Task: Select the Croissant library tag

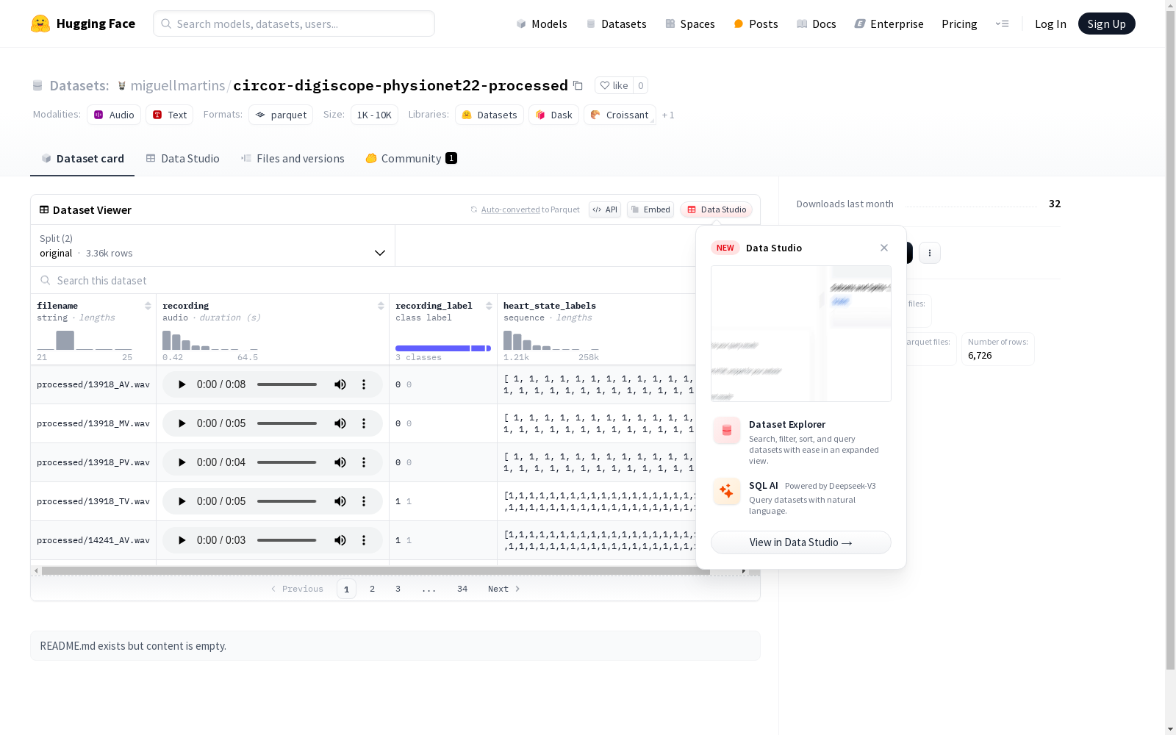Action: tap(620, 115)
